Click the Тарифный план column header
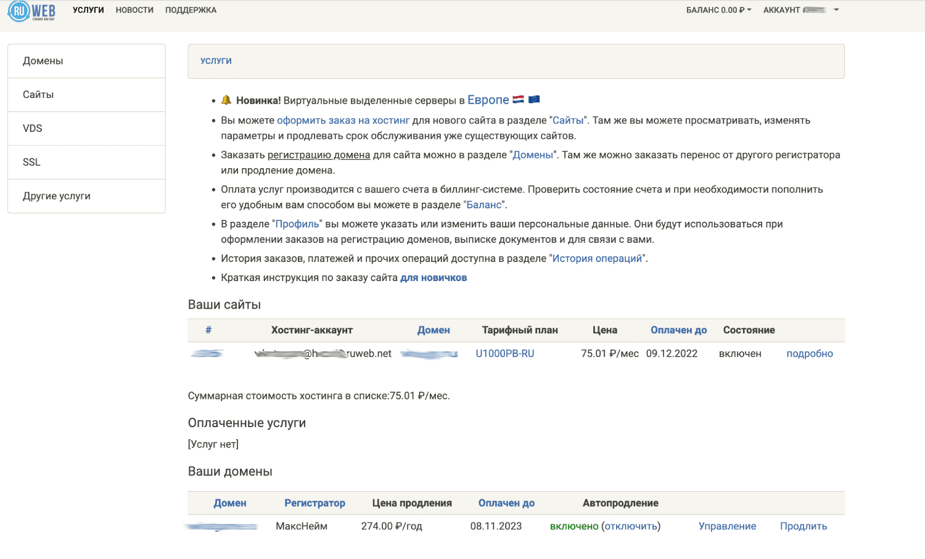This screenshot has width=925, height=559. [520, 330]
